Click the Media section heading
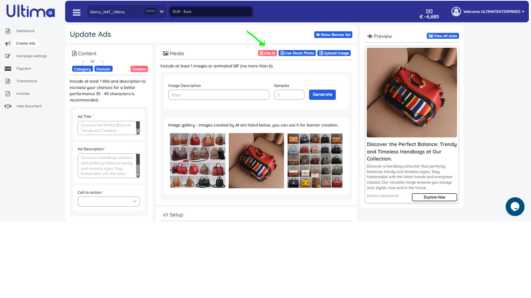Image resolution: width=531 pixels, height=298 pixels. coord(173,54)
